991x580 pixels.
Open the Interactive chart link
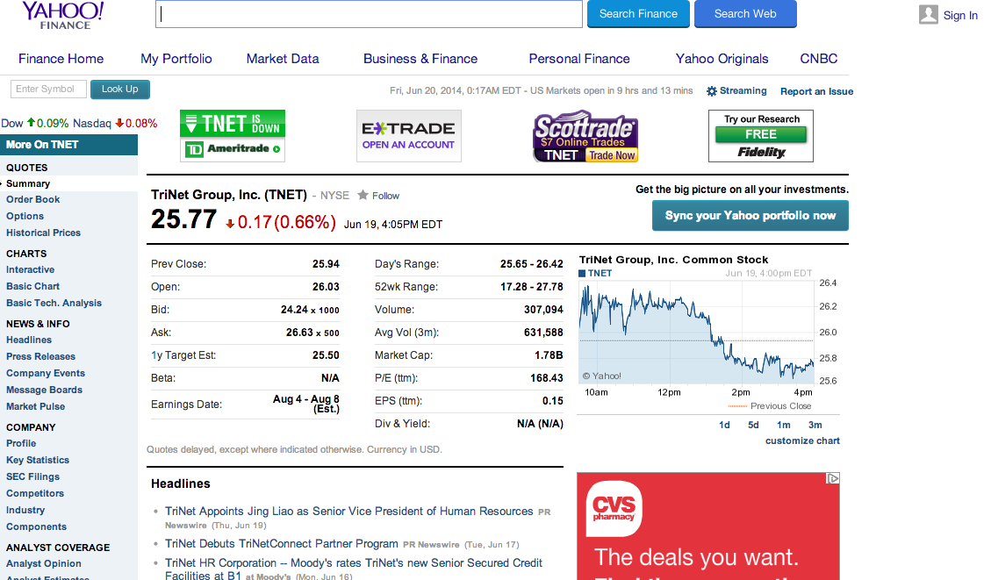tap(31, 269)
